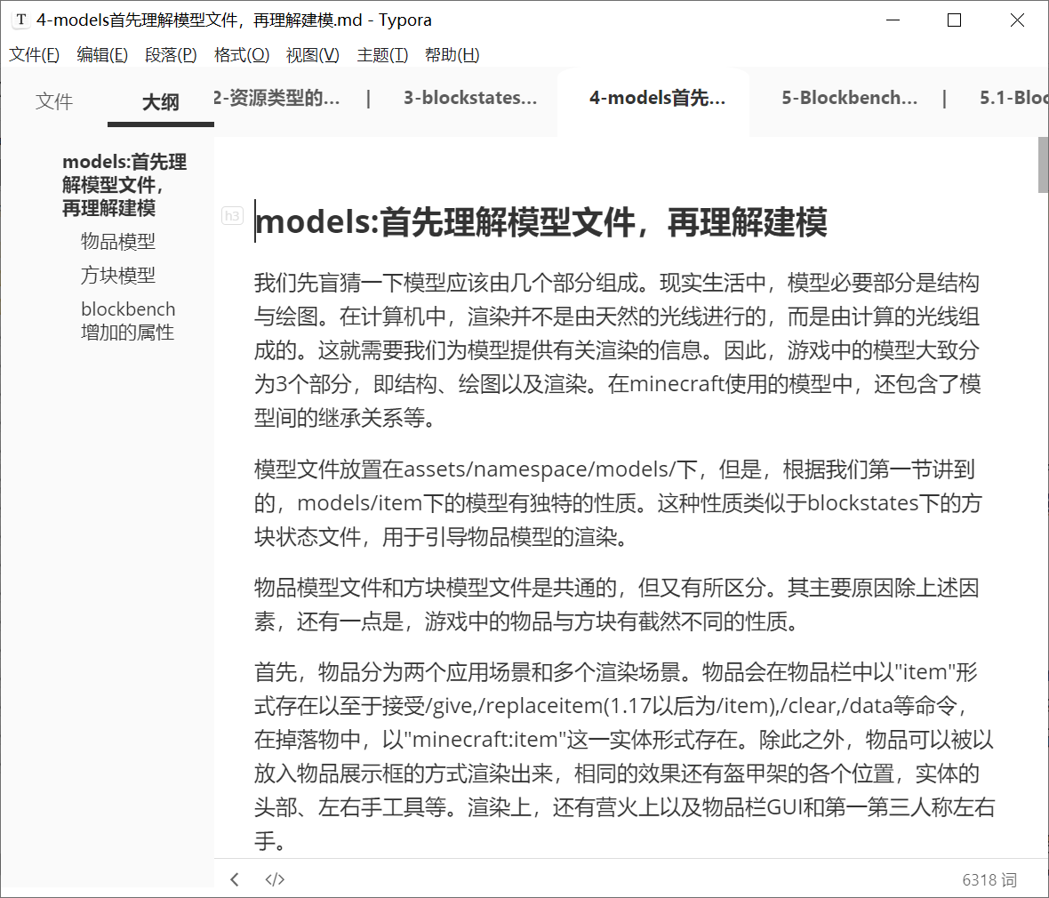This screenshot has width=1049, height=898.
Task: Click the vertical scrollbar thumb
Action: [1043, 164]
